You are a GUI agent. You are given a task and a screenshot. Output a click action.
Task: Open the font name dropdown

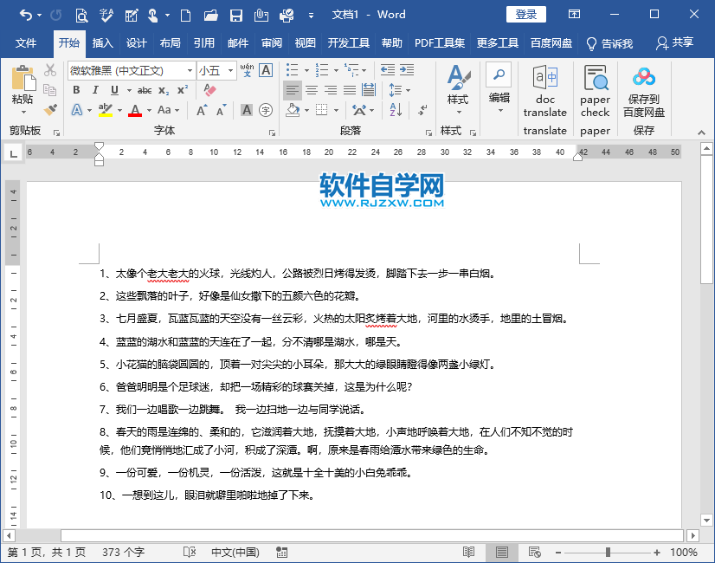click(x=190, y=70)
